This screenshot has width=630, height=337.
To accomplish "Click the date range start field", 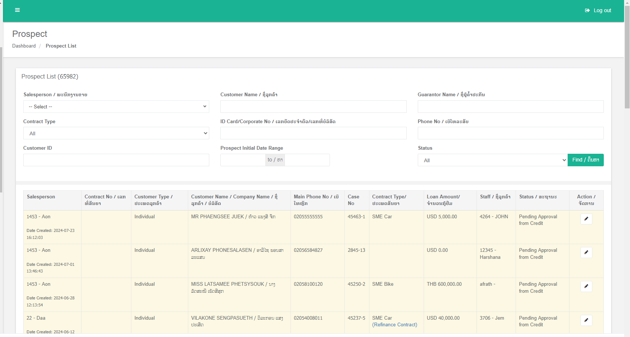I will (243, 160).
